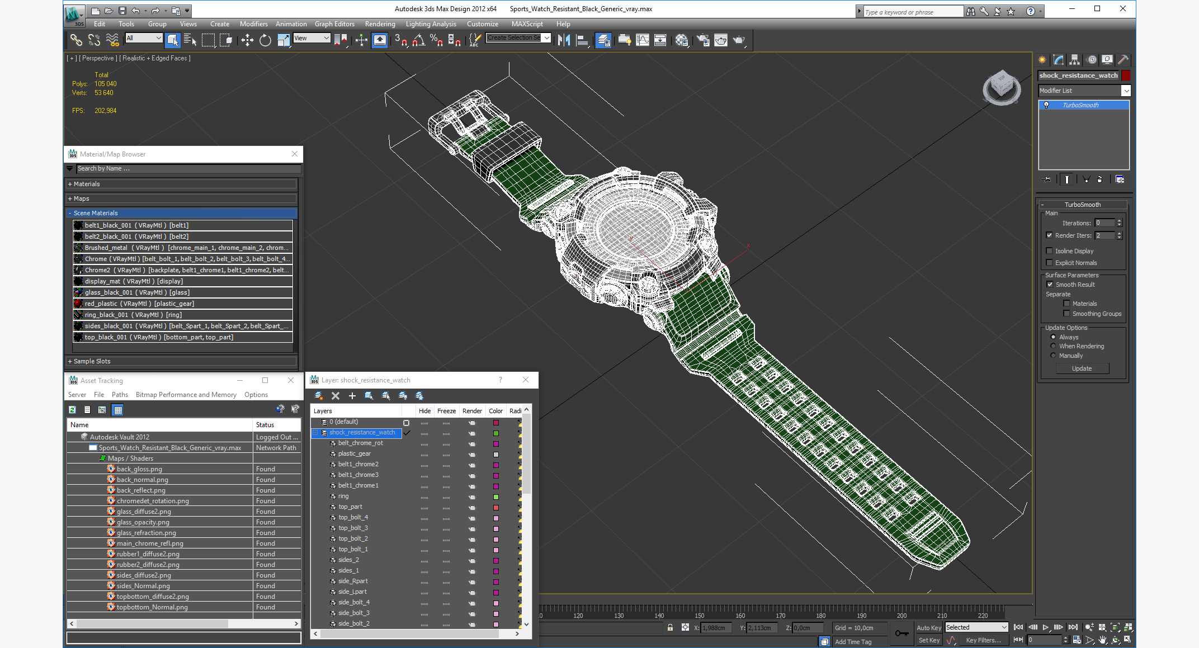The height and width of the screenshot is (648, 1199).
Task: Check Separate by Smoothing Groups checkbox
Action: pyautogui.click(x=1066, y=314)
